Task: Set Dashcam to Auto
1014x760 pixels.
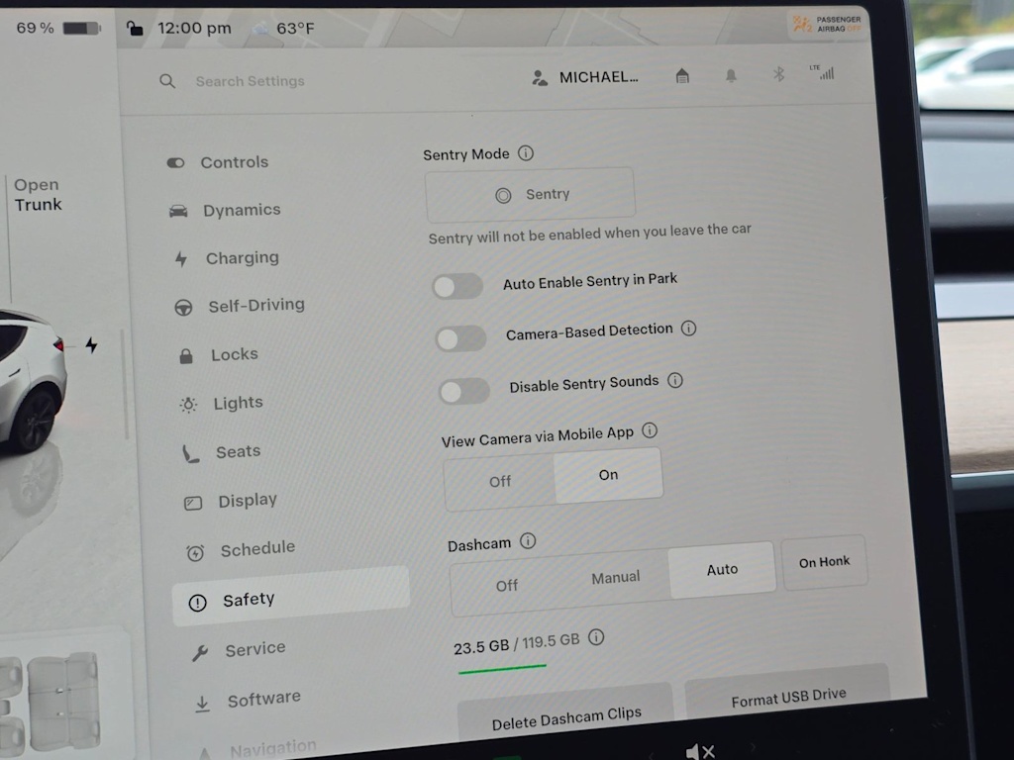Action: (722, 569)
